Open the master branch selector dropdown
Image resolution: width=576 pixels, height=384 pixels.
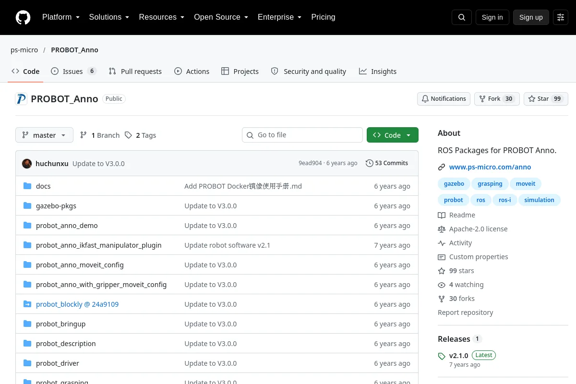click(44, 135)
